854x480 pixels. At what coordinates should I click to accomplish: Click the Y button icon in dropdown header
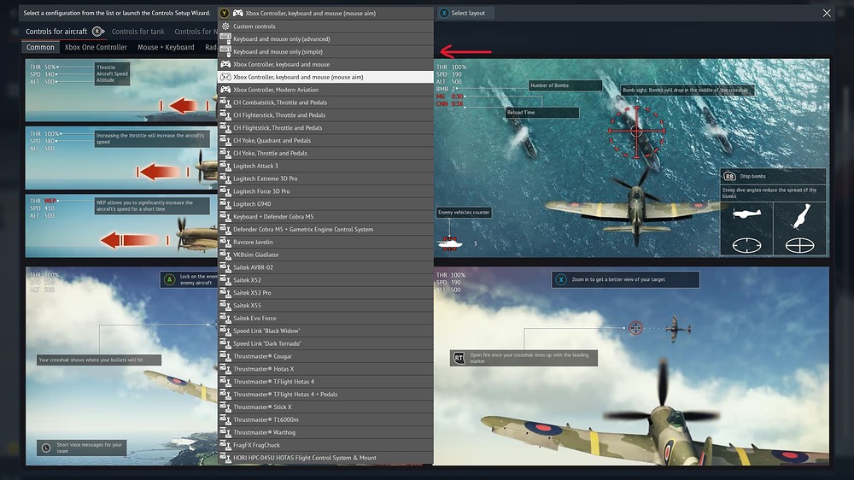tap(224, 13)
